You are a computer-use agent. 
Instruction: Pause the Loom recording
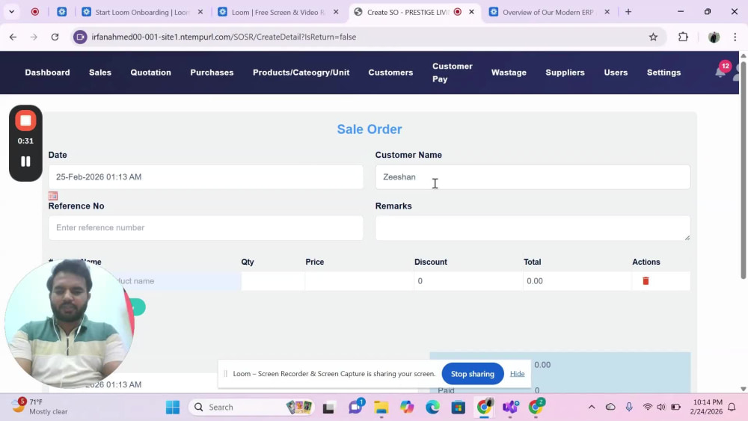(x=25, y=162)
